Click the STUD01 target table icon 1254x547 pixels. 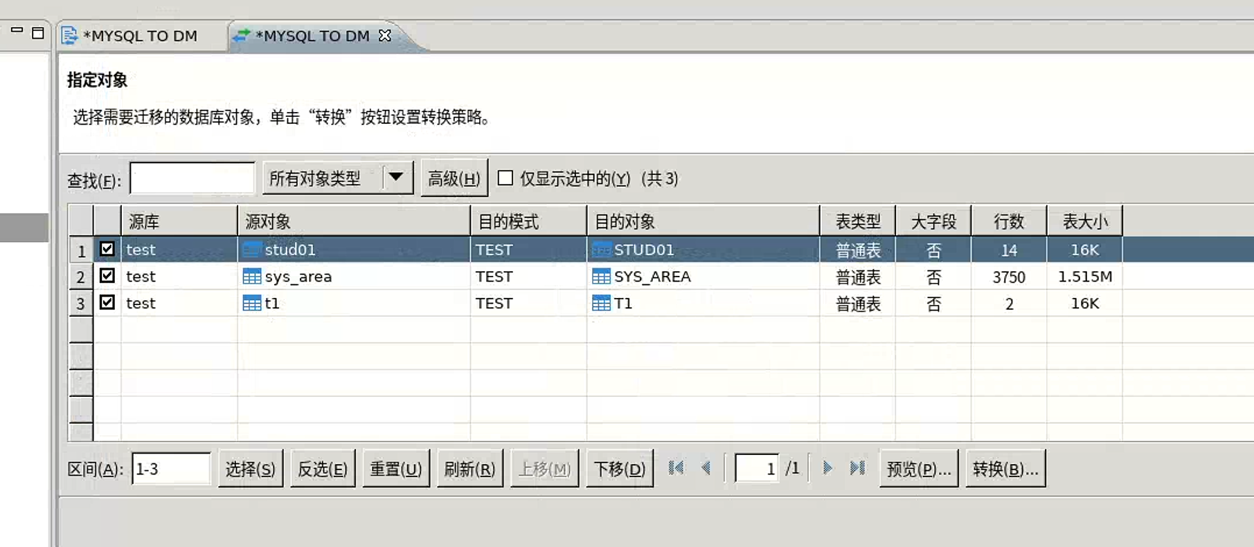(602, 250)
